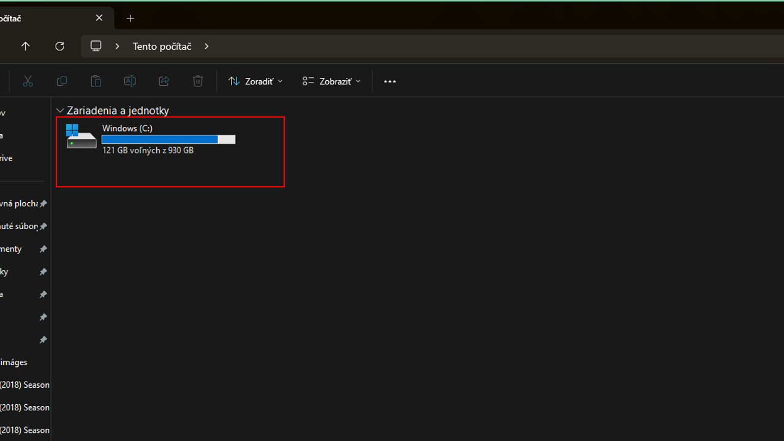This screenshot has width=784, height=441.
Task: Click the Rename icon in the toolbar
Action: 129,81
